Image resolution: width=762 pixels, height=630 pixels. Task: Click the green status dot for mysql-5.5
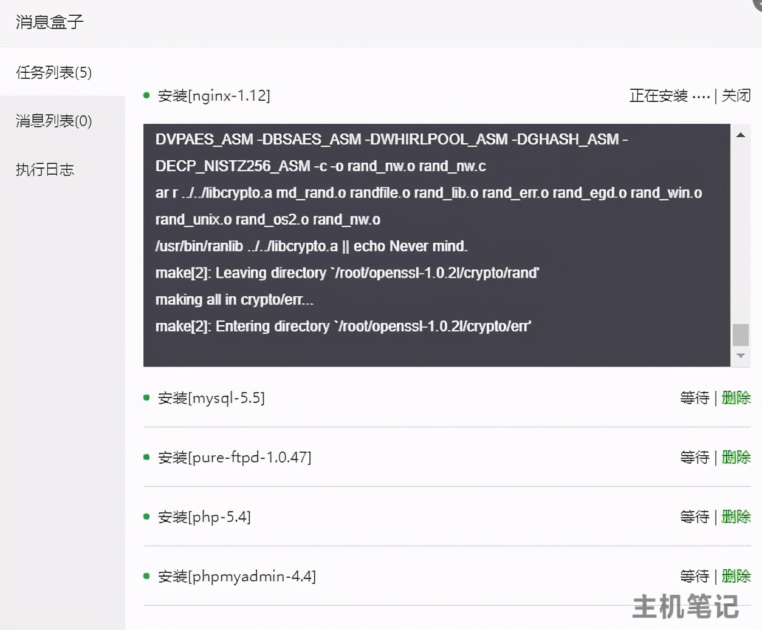[x=146, y=398]
